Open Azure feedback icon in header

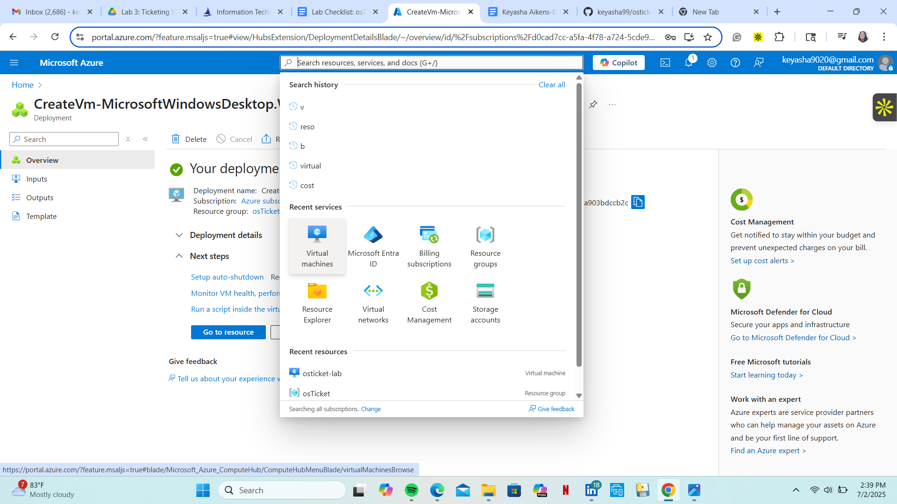pyautogui.click(x=759, y=63)
